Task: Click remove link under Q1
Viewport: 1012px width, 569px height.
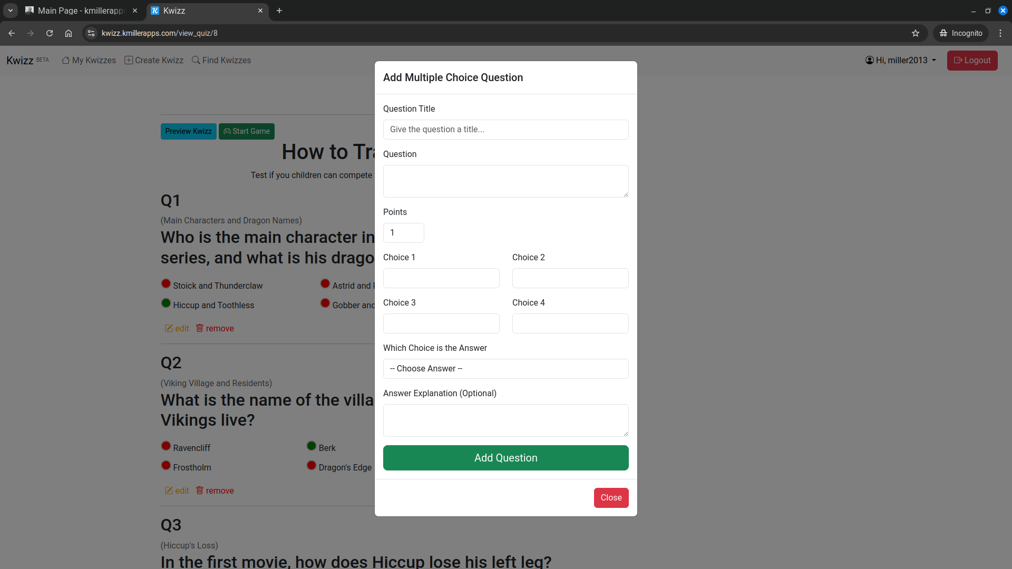Action: pyautogui.click(x=215, y=328)
